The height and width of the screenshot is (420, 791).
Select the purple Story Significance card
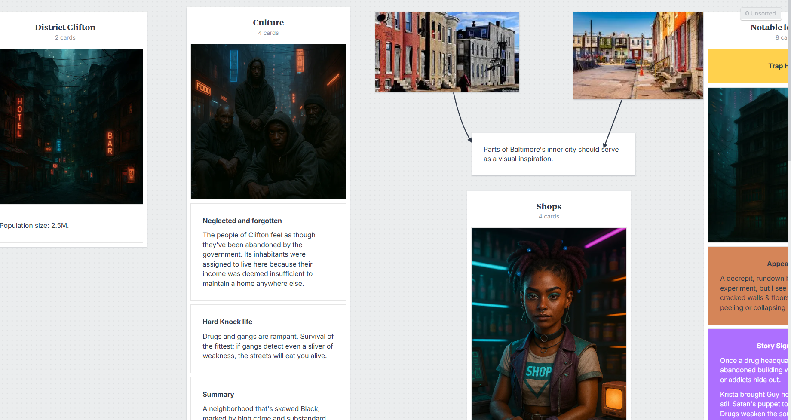[x=748, y=374]
